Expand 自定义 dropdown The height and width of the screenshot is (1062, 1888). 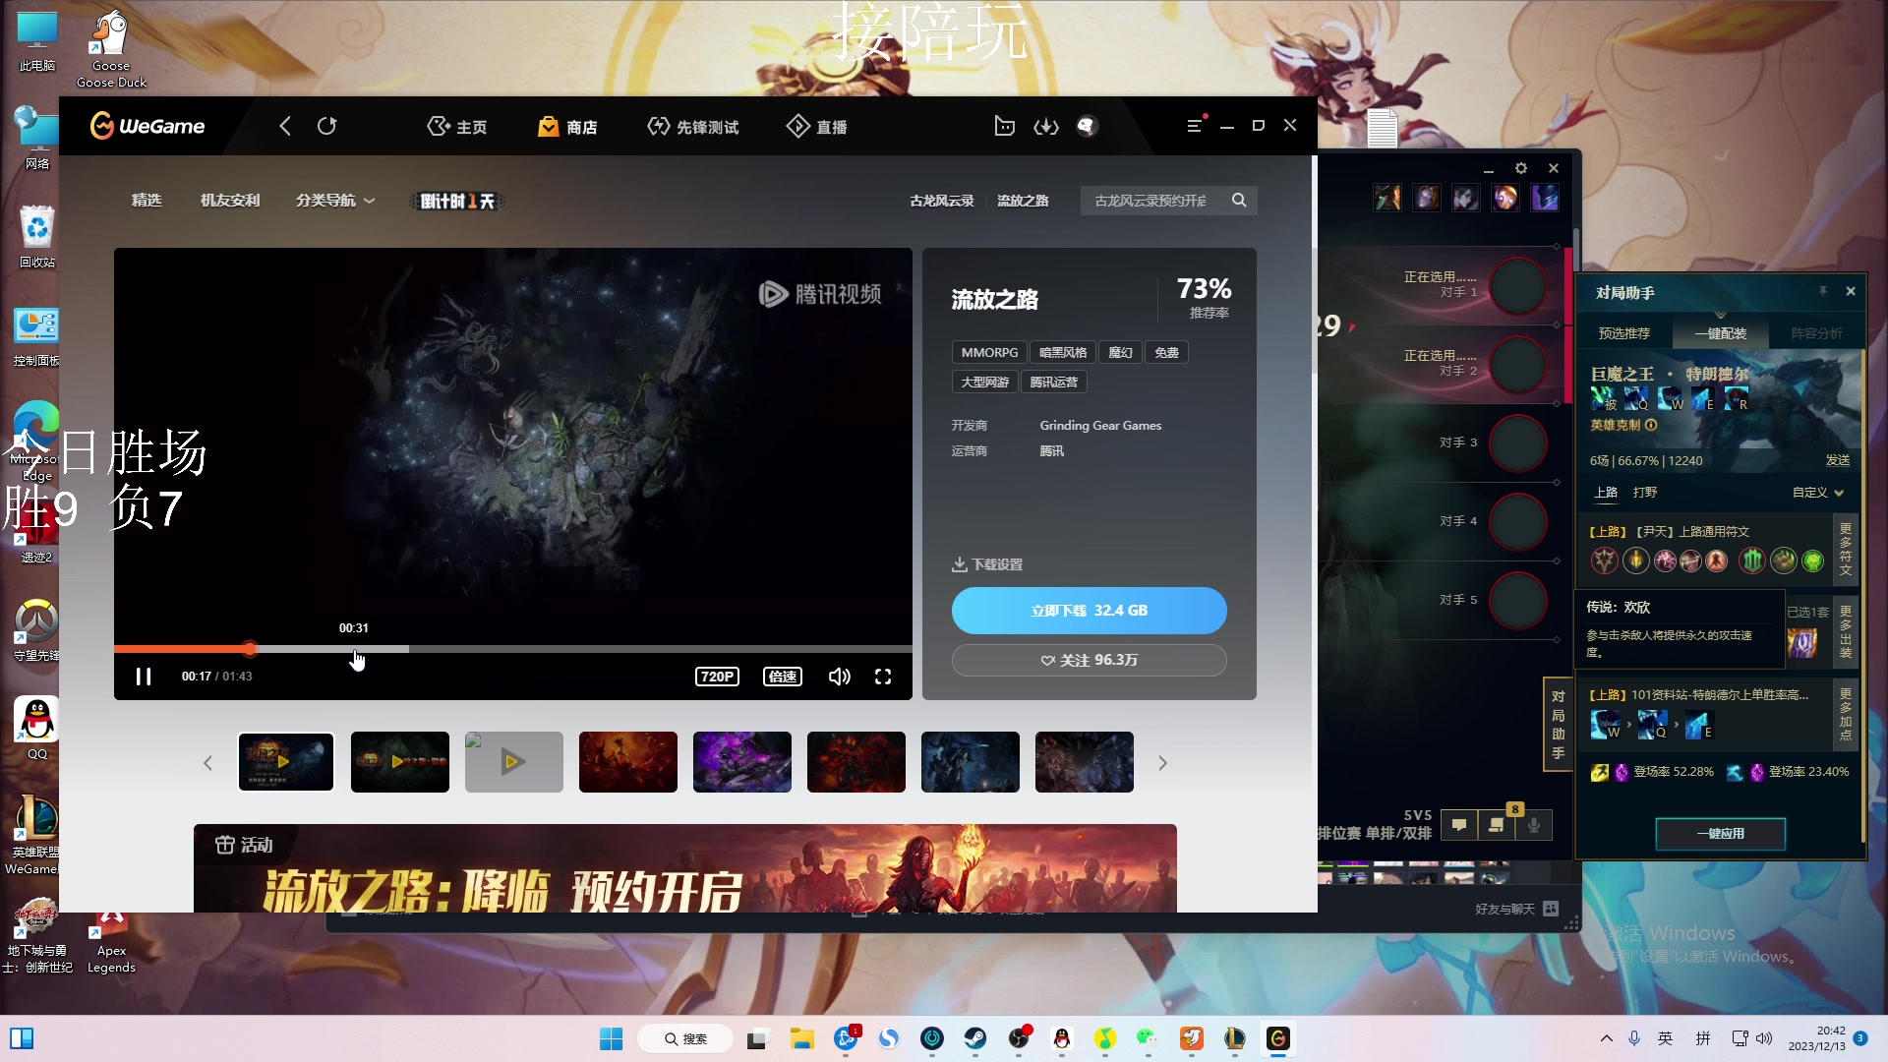coord(1817,493)
